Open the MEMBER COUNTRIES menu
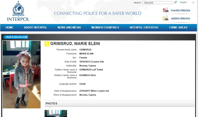Viewport: 198px width, 117px height. (x=105, y=27)
